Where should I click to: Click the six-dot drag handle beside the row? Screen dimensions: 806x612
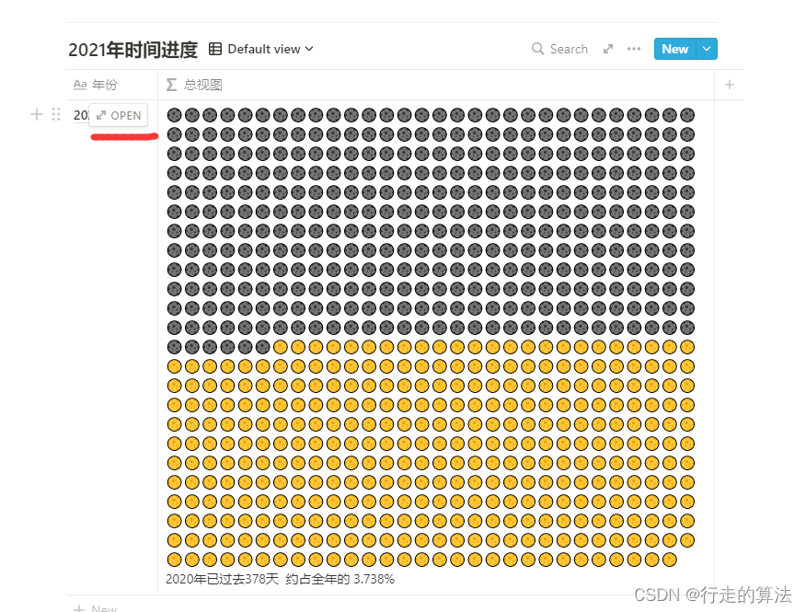pyautogui.click(x=56, y=114)
